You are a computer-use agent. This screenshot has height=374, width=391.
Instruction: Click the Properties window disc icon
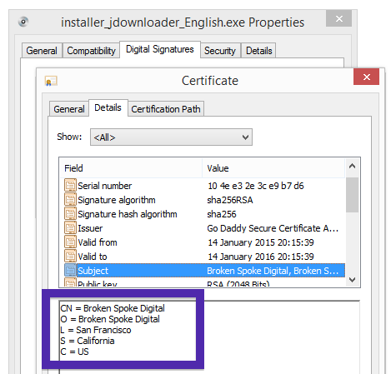click(x=23, y=22)
